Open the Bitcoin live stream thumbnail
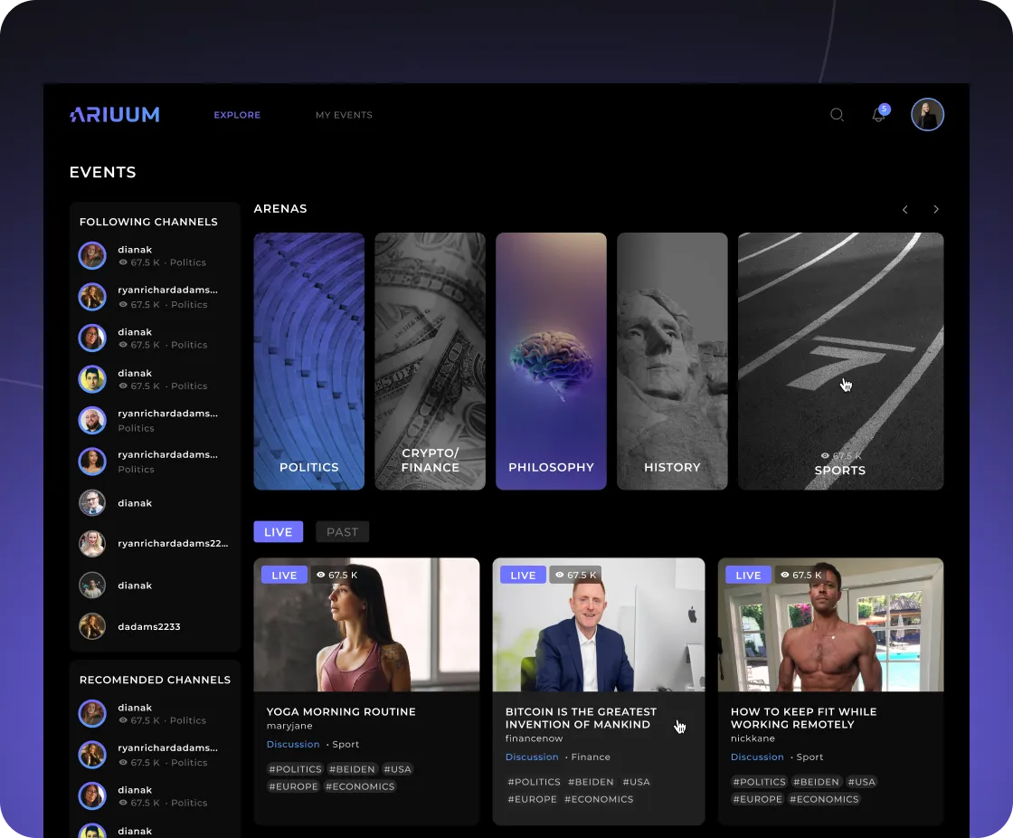Image resolution: width=1013 pixels, height=838 pixels. pyautogui.click(x=598, y=624)
